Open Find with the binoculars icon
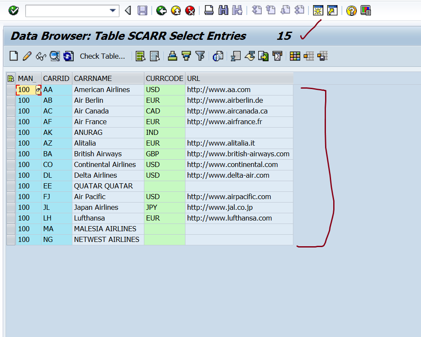421x337 pixels. click(223, 10)
